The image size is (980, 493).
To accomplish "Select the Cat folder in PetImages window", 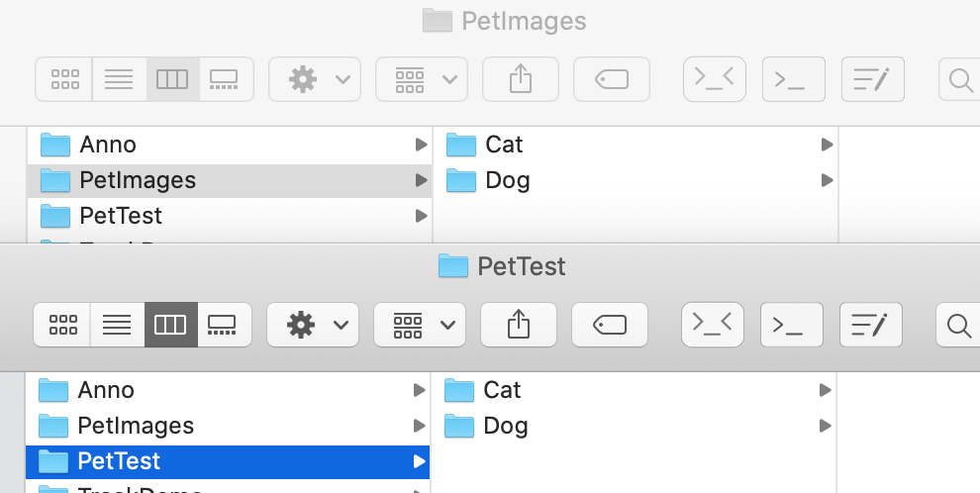I will click(x=504, y=145).
